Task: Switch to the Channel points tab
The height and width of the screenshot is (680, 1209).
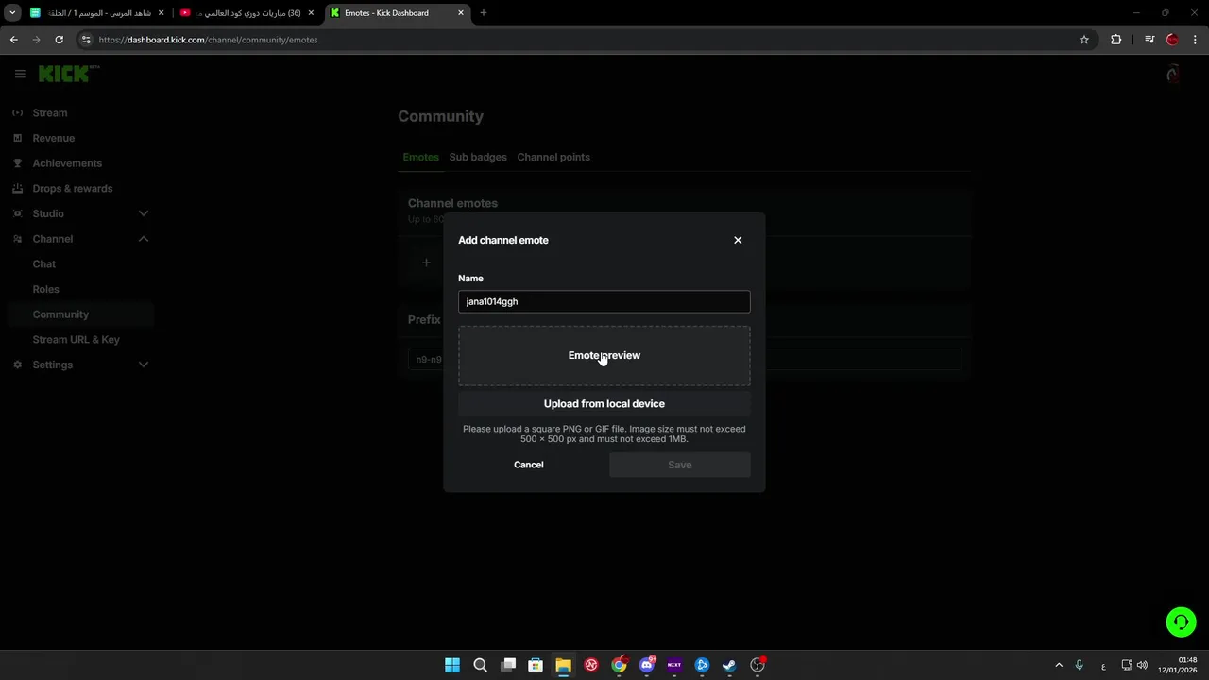Action: tap(553, 157)
